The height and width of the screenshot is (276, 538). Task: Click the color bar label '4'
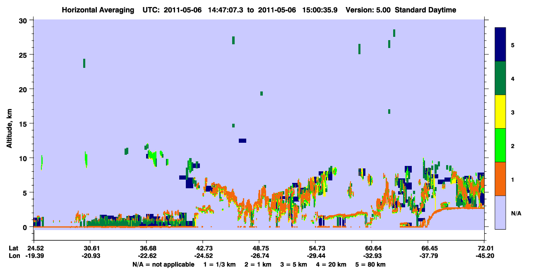(512, 78)
